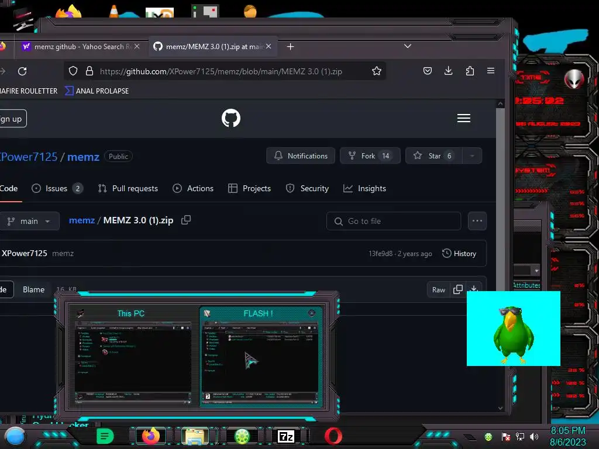This screenshot has width=599, height=449.
Task: Click Attributes label in background window
Action: point(527,285)
